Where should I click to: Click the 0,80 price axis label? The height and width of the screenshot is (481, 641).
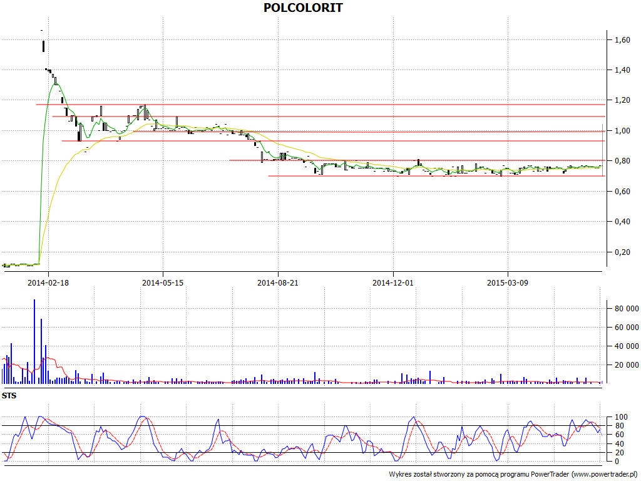coord(622,161)
